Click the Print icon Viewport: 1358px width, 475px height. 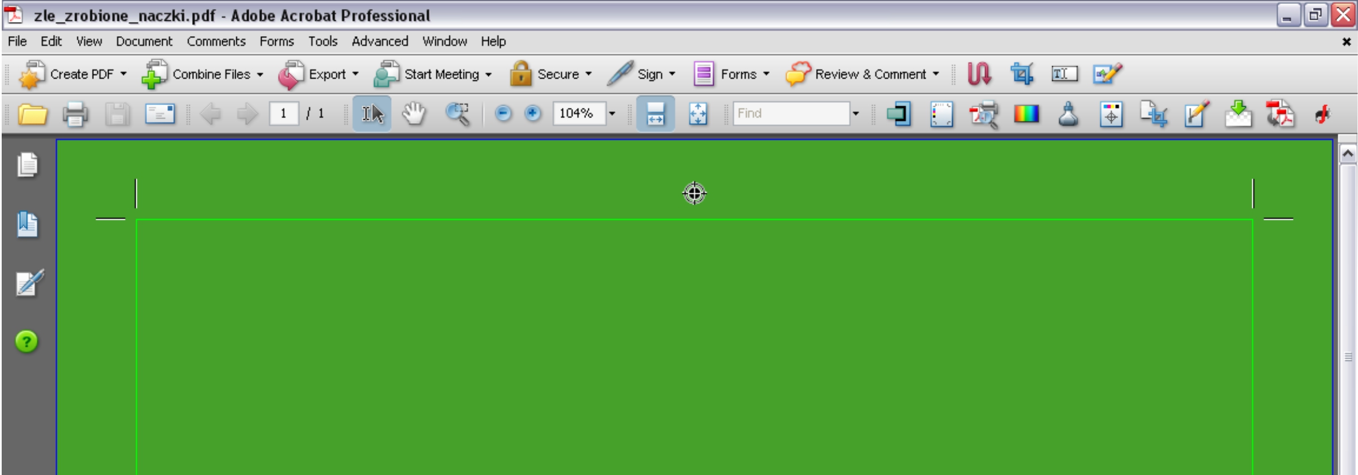click(75, 114)
